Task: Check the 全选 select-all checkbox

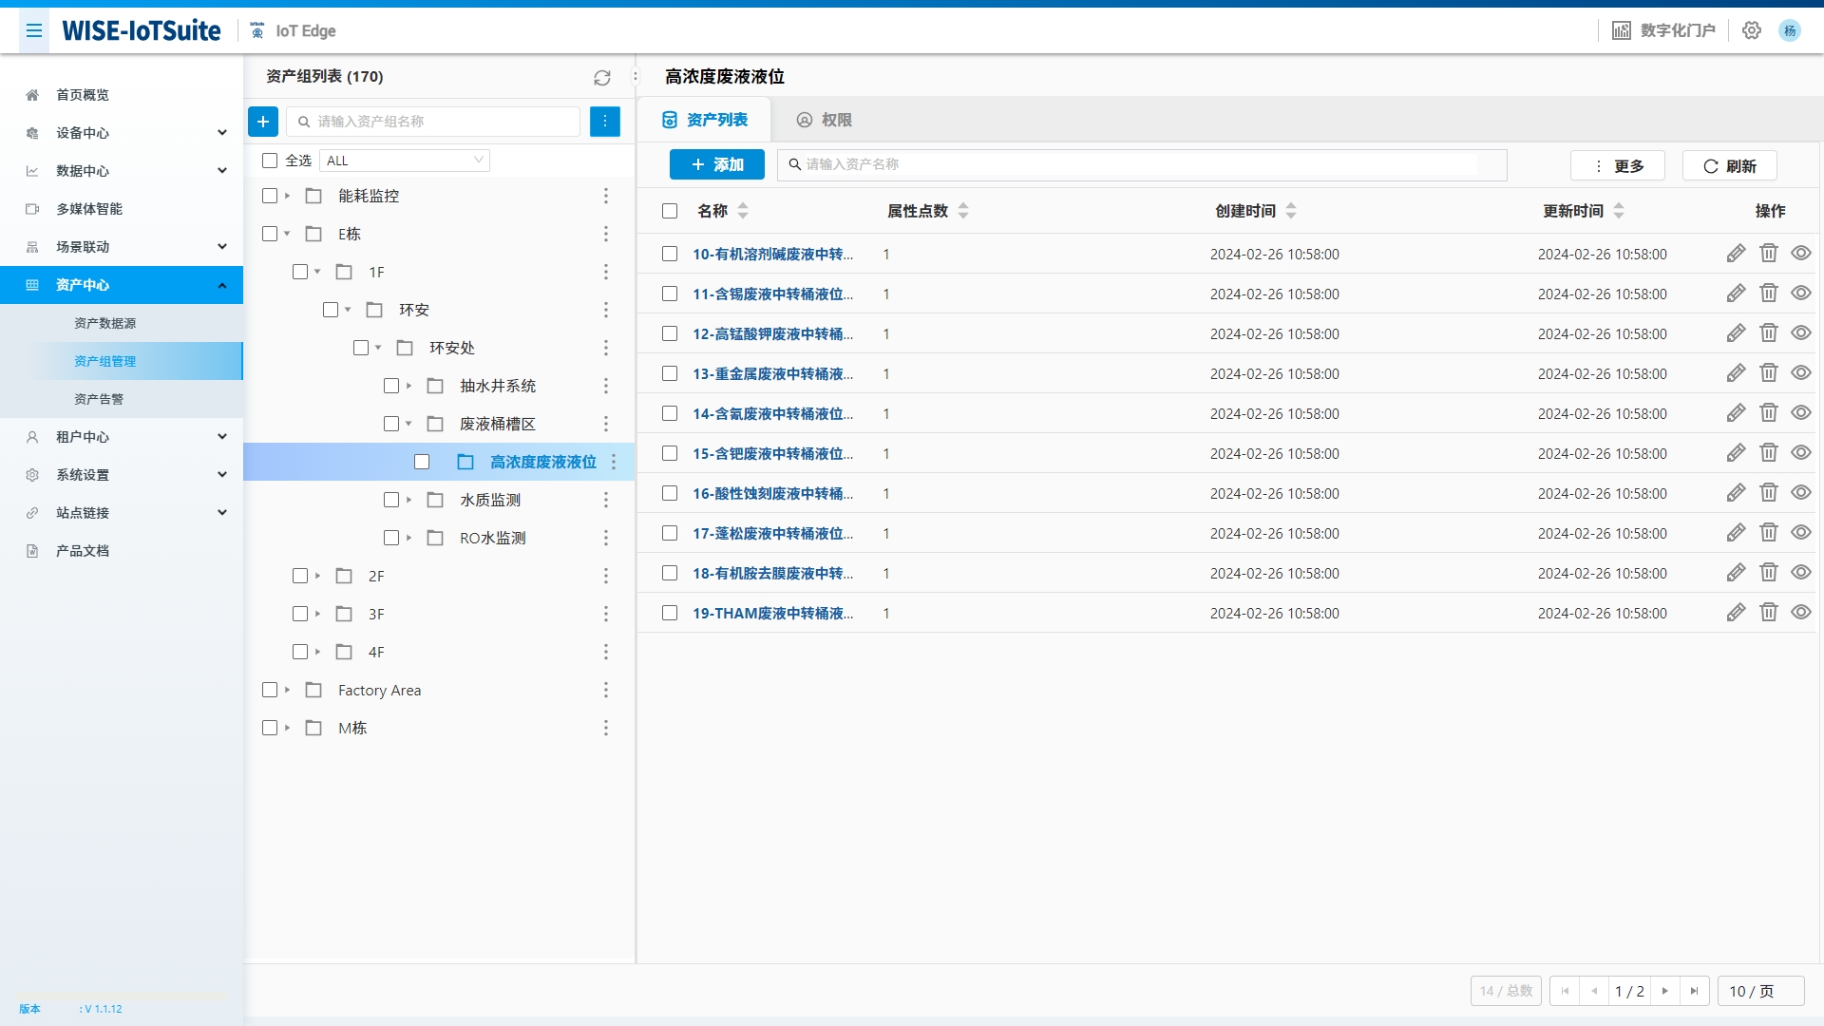Action: tap(269, 160)
